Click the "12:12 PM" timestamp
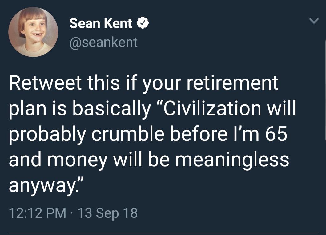Screen dimensions: 326x235 37,213
